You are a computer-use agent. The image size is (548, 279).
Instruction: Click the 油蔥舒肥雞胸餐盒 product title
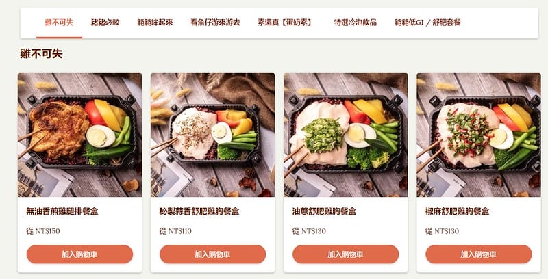coord(324,211)
